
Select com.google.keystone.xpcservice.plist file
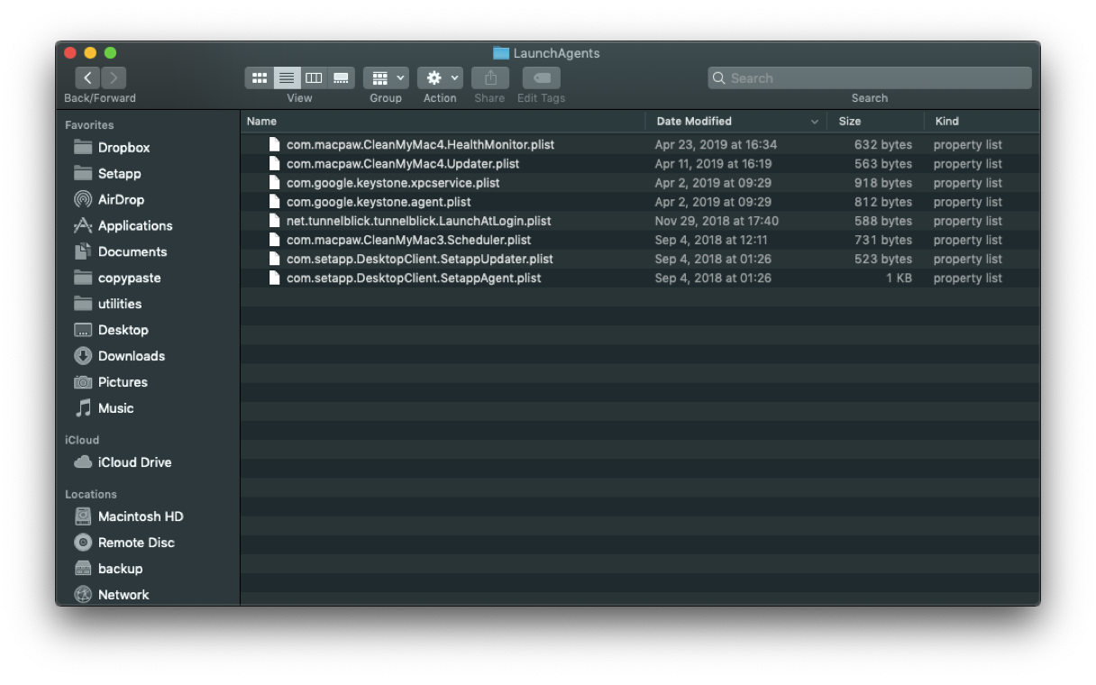click(640, 183)
